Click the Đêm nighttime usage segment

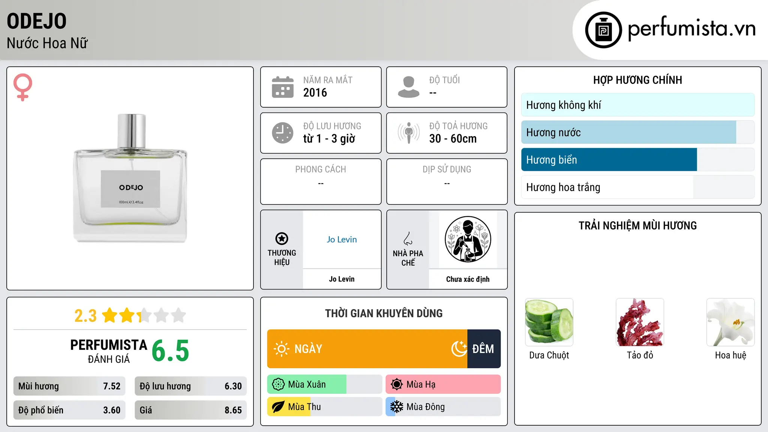[x=484, y=349]
